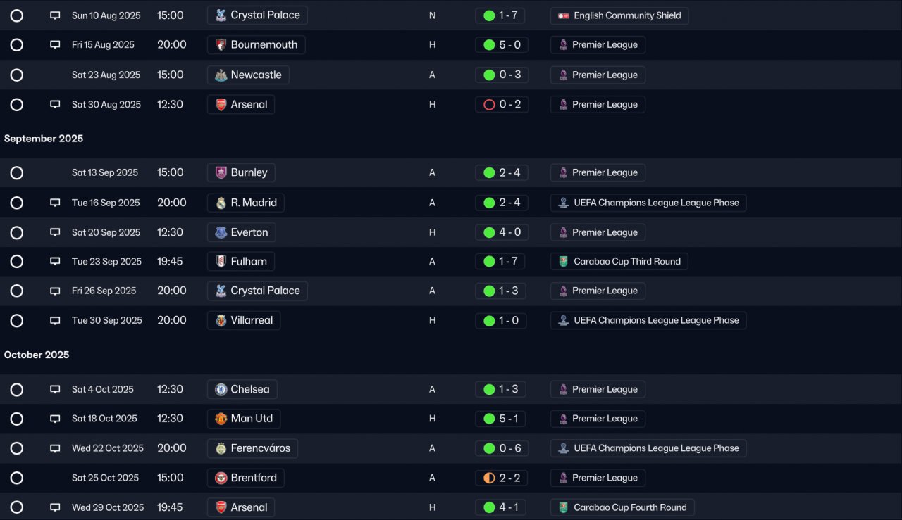The width and height of the screenshot is (902, 520).
Task: Click the Carabao Cup icon on Fulham row
Action: tap(563, 262)
